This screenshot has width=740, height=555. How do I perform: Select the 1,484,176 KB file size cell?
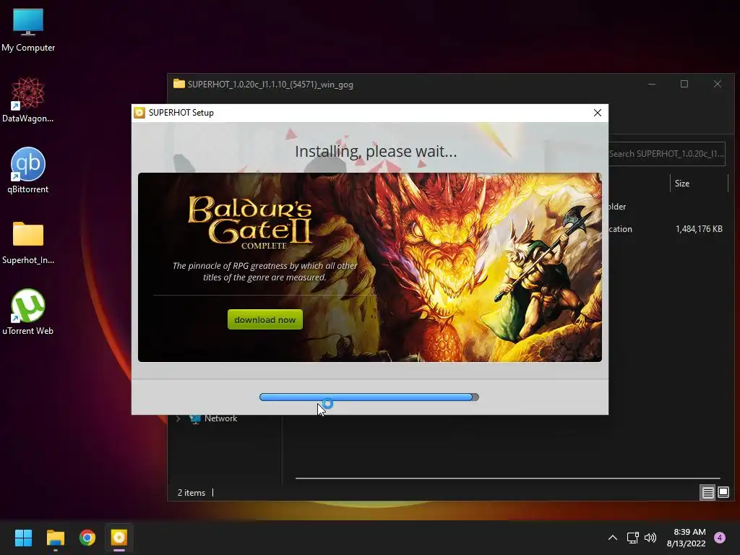tap(699, 229)
